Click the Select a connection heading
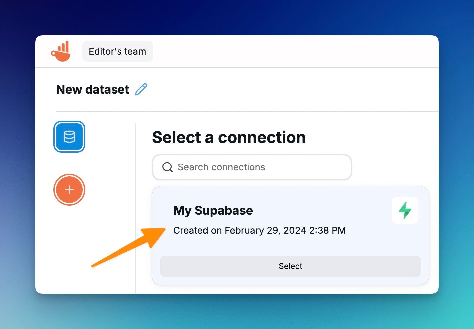474x329 pixels. tap(229, 137)
